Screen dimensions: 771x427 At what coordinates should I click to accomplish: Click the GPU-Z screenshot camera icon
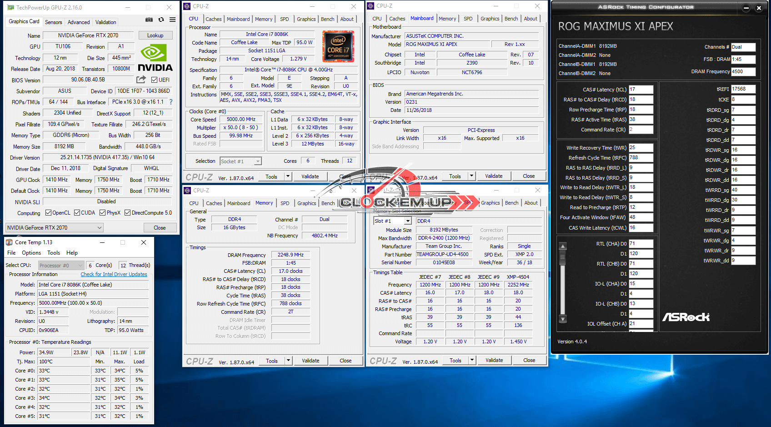pos(149,20)
